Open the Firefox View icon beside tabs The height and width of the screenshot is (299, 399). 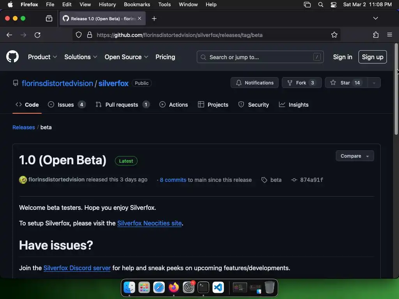click(x=49, y=18)
